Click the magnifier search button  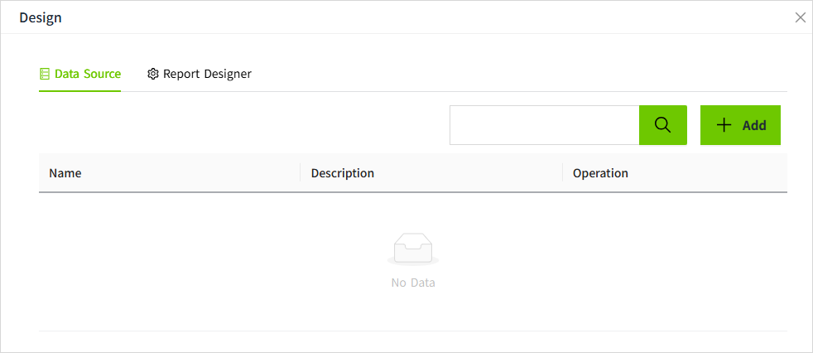coord(662,125)
